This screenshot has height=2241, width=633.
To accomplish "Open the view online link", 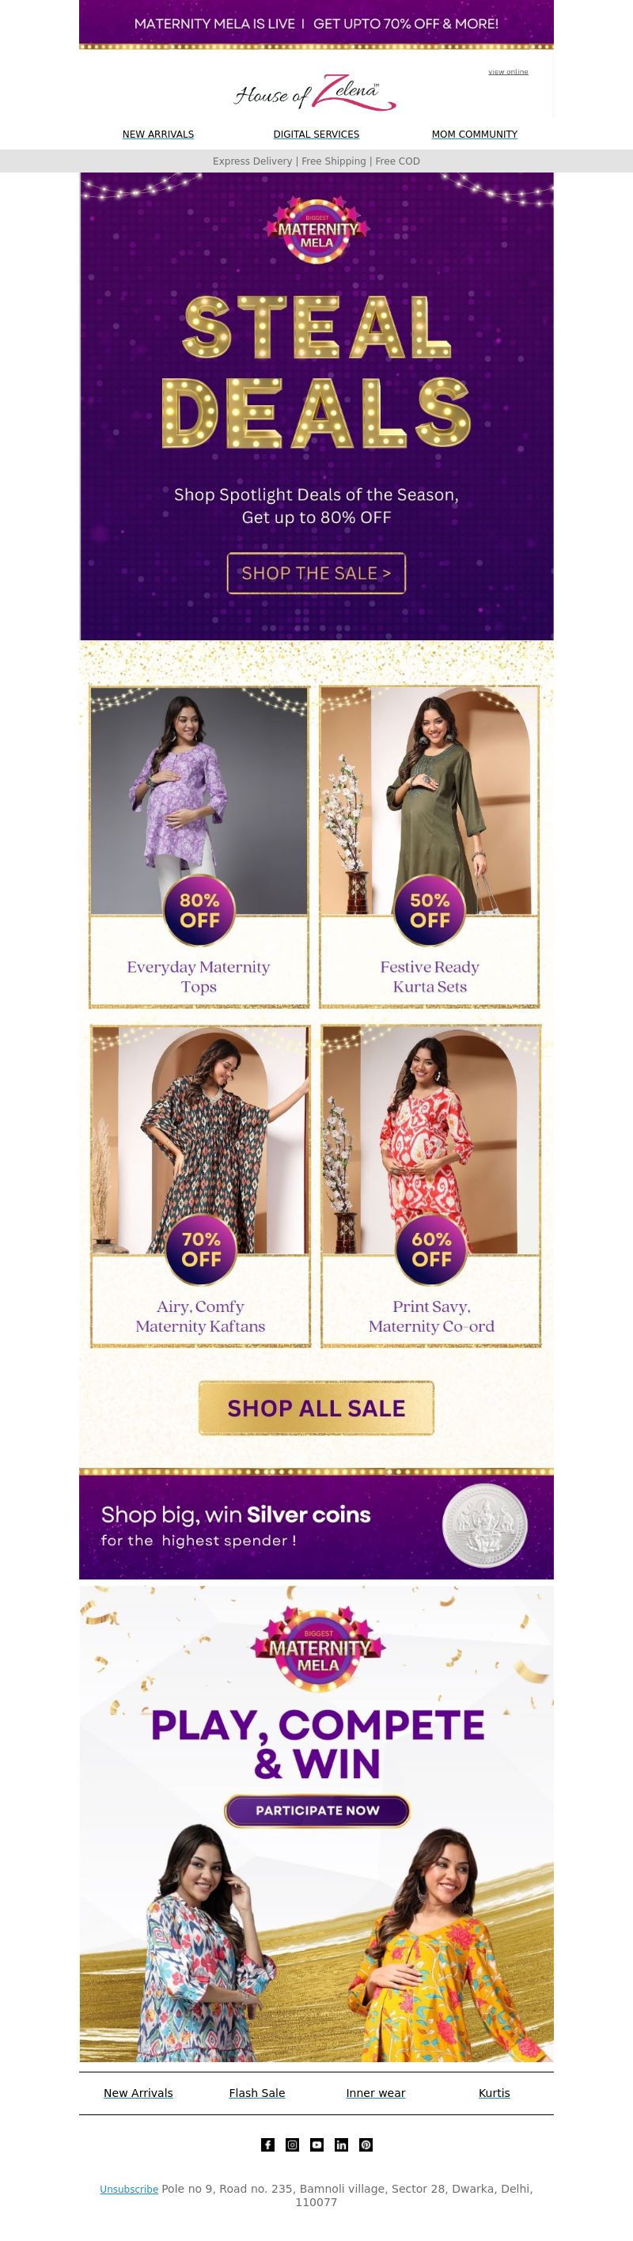I will point(508,71).
